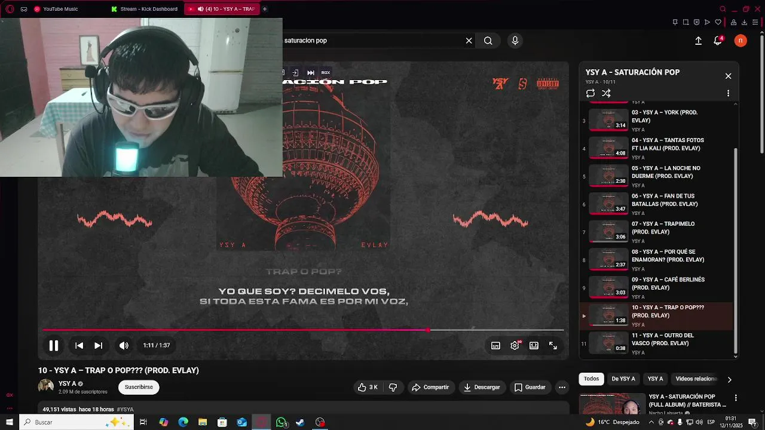Toggle playlist loop
The image size is (765, 430).
590,93
